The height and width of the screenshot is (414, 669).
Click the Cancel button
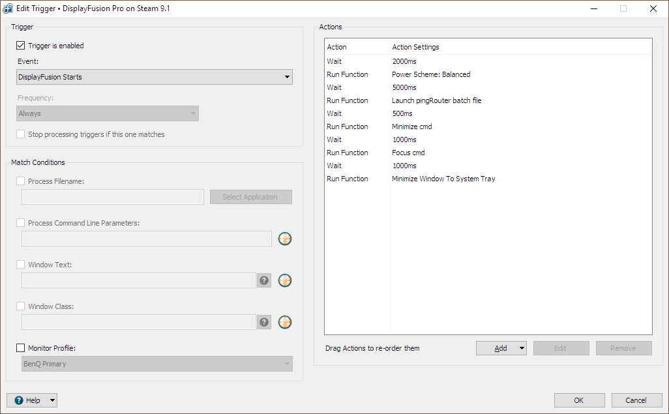[636, 400]
